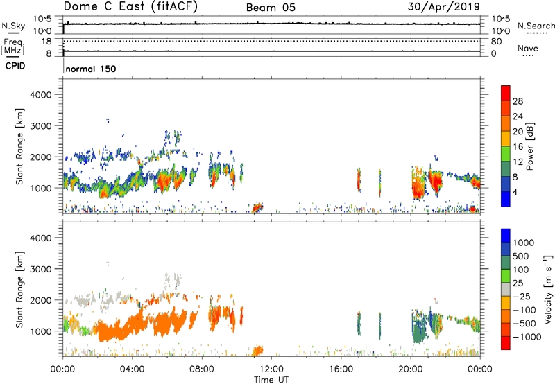555x384 pixels.
Task: Click the "Dome C East (fitACF)" plot title
Action: pos(130,6)
